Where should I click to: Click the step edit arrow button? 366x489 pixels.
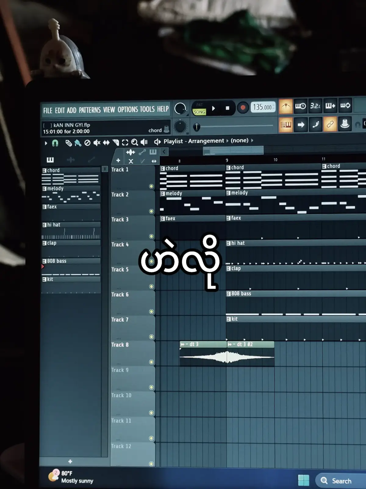(301, 125)
